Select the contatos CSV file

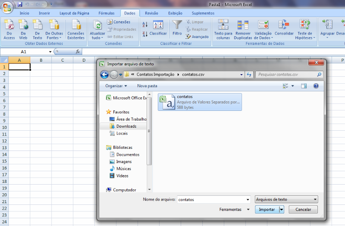[200, 102]
